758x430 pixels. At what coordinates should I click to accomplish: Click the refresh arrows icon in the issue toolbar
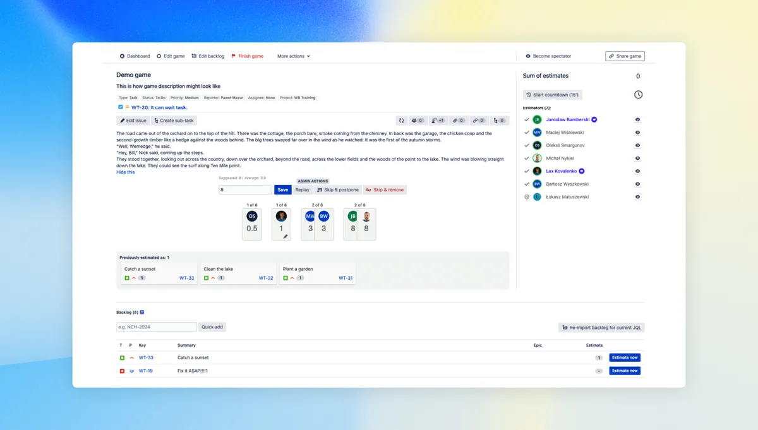401,121
